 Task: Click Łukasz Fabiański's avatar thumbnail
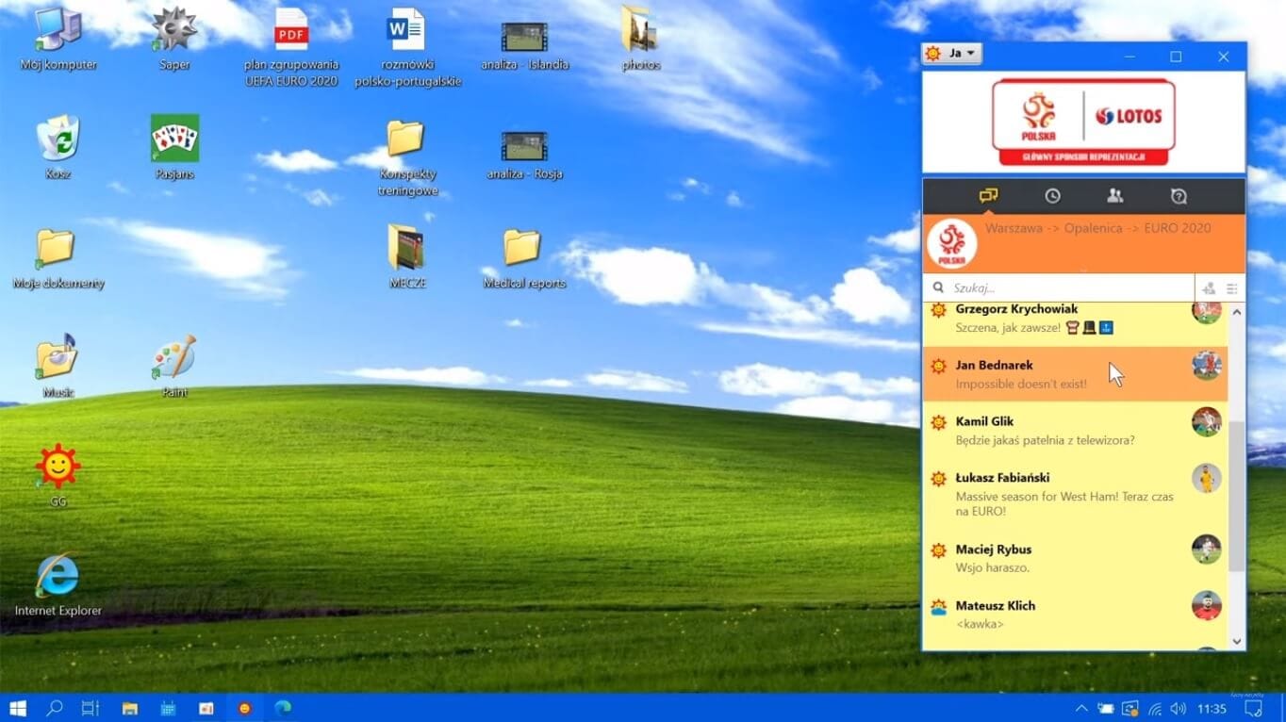[x=1206, y=478]
